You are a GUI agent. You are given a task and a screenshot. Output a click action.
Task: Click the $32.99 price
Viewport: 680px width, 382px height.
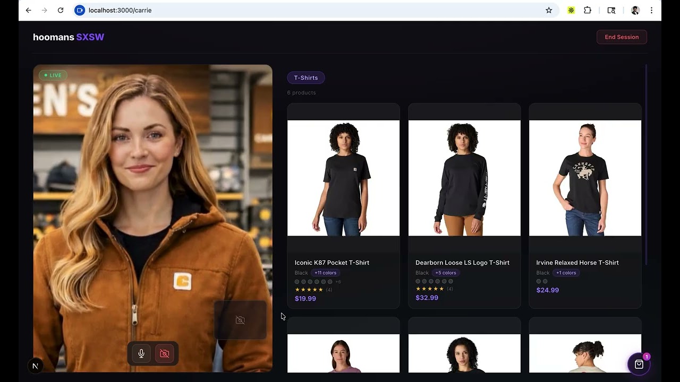[x=427, y=298]
